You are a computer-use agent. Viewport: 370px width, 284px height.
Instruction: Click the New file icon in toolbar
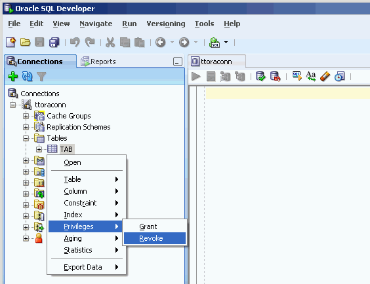[x=11, y=43]
